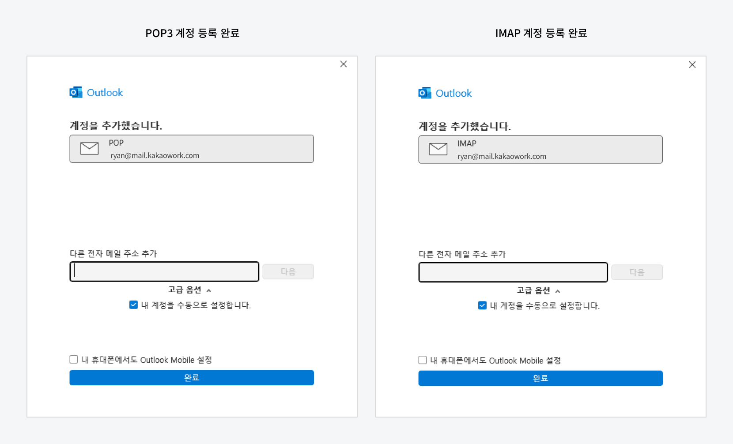Screen dimensions: 733x444
Task: Focus the additional email field in IMAP dialog
Action: click(513, 272)
